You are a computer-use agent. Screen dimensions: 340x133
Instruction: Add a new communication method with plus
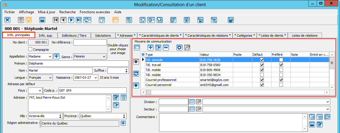tap(151, 48)
